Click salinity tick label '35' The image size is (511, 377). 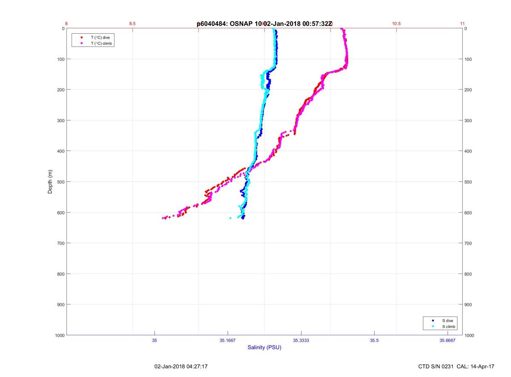[155, 340]
